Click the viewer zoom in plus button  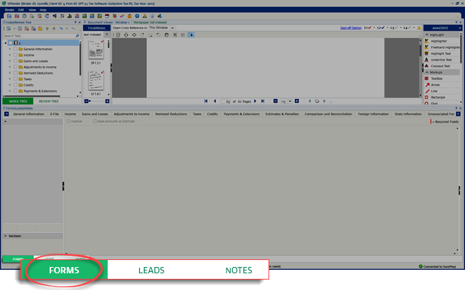(x=297, y=101)
